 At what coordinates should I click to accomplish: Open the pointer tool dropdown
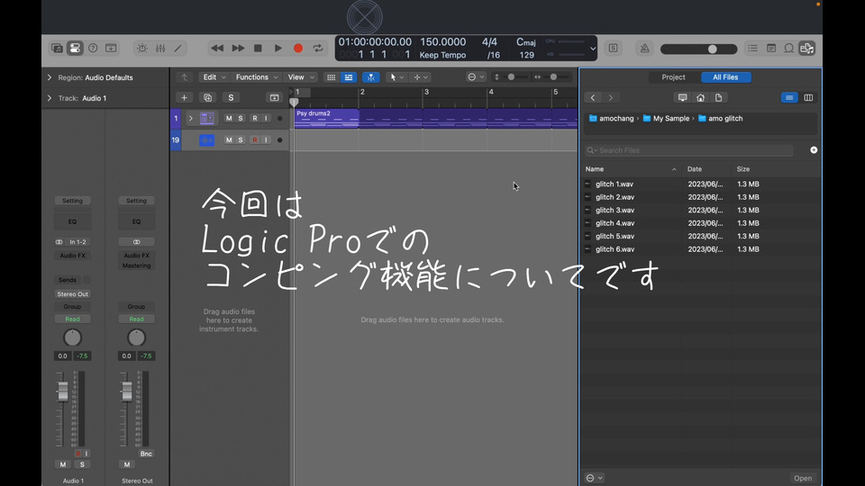396,77
